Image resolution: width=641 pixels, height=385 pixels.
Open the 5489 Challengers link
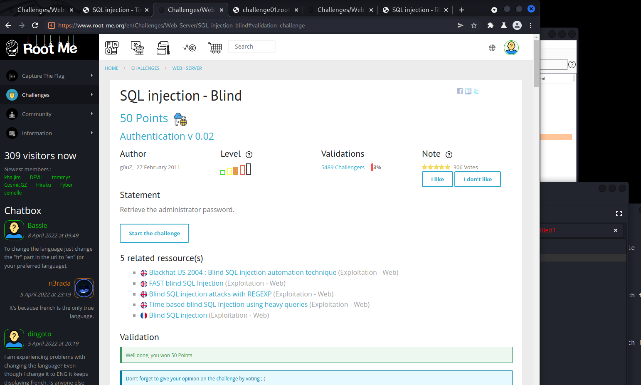[x=343, y=167]
